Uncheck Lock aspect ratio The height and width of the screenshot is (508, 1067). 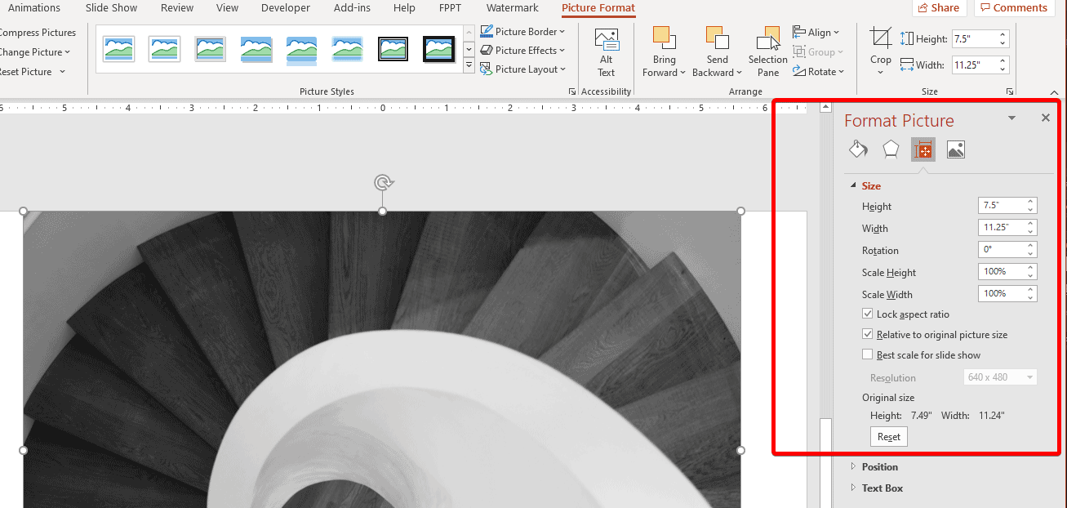[868, 314]
